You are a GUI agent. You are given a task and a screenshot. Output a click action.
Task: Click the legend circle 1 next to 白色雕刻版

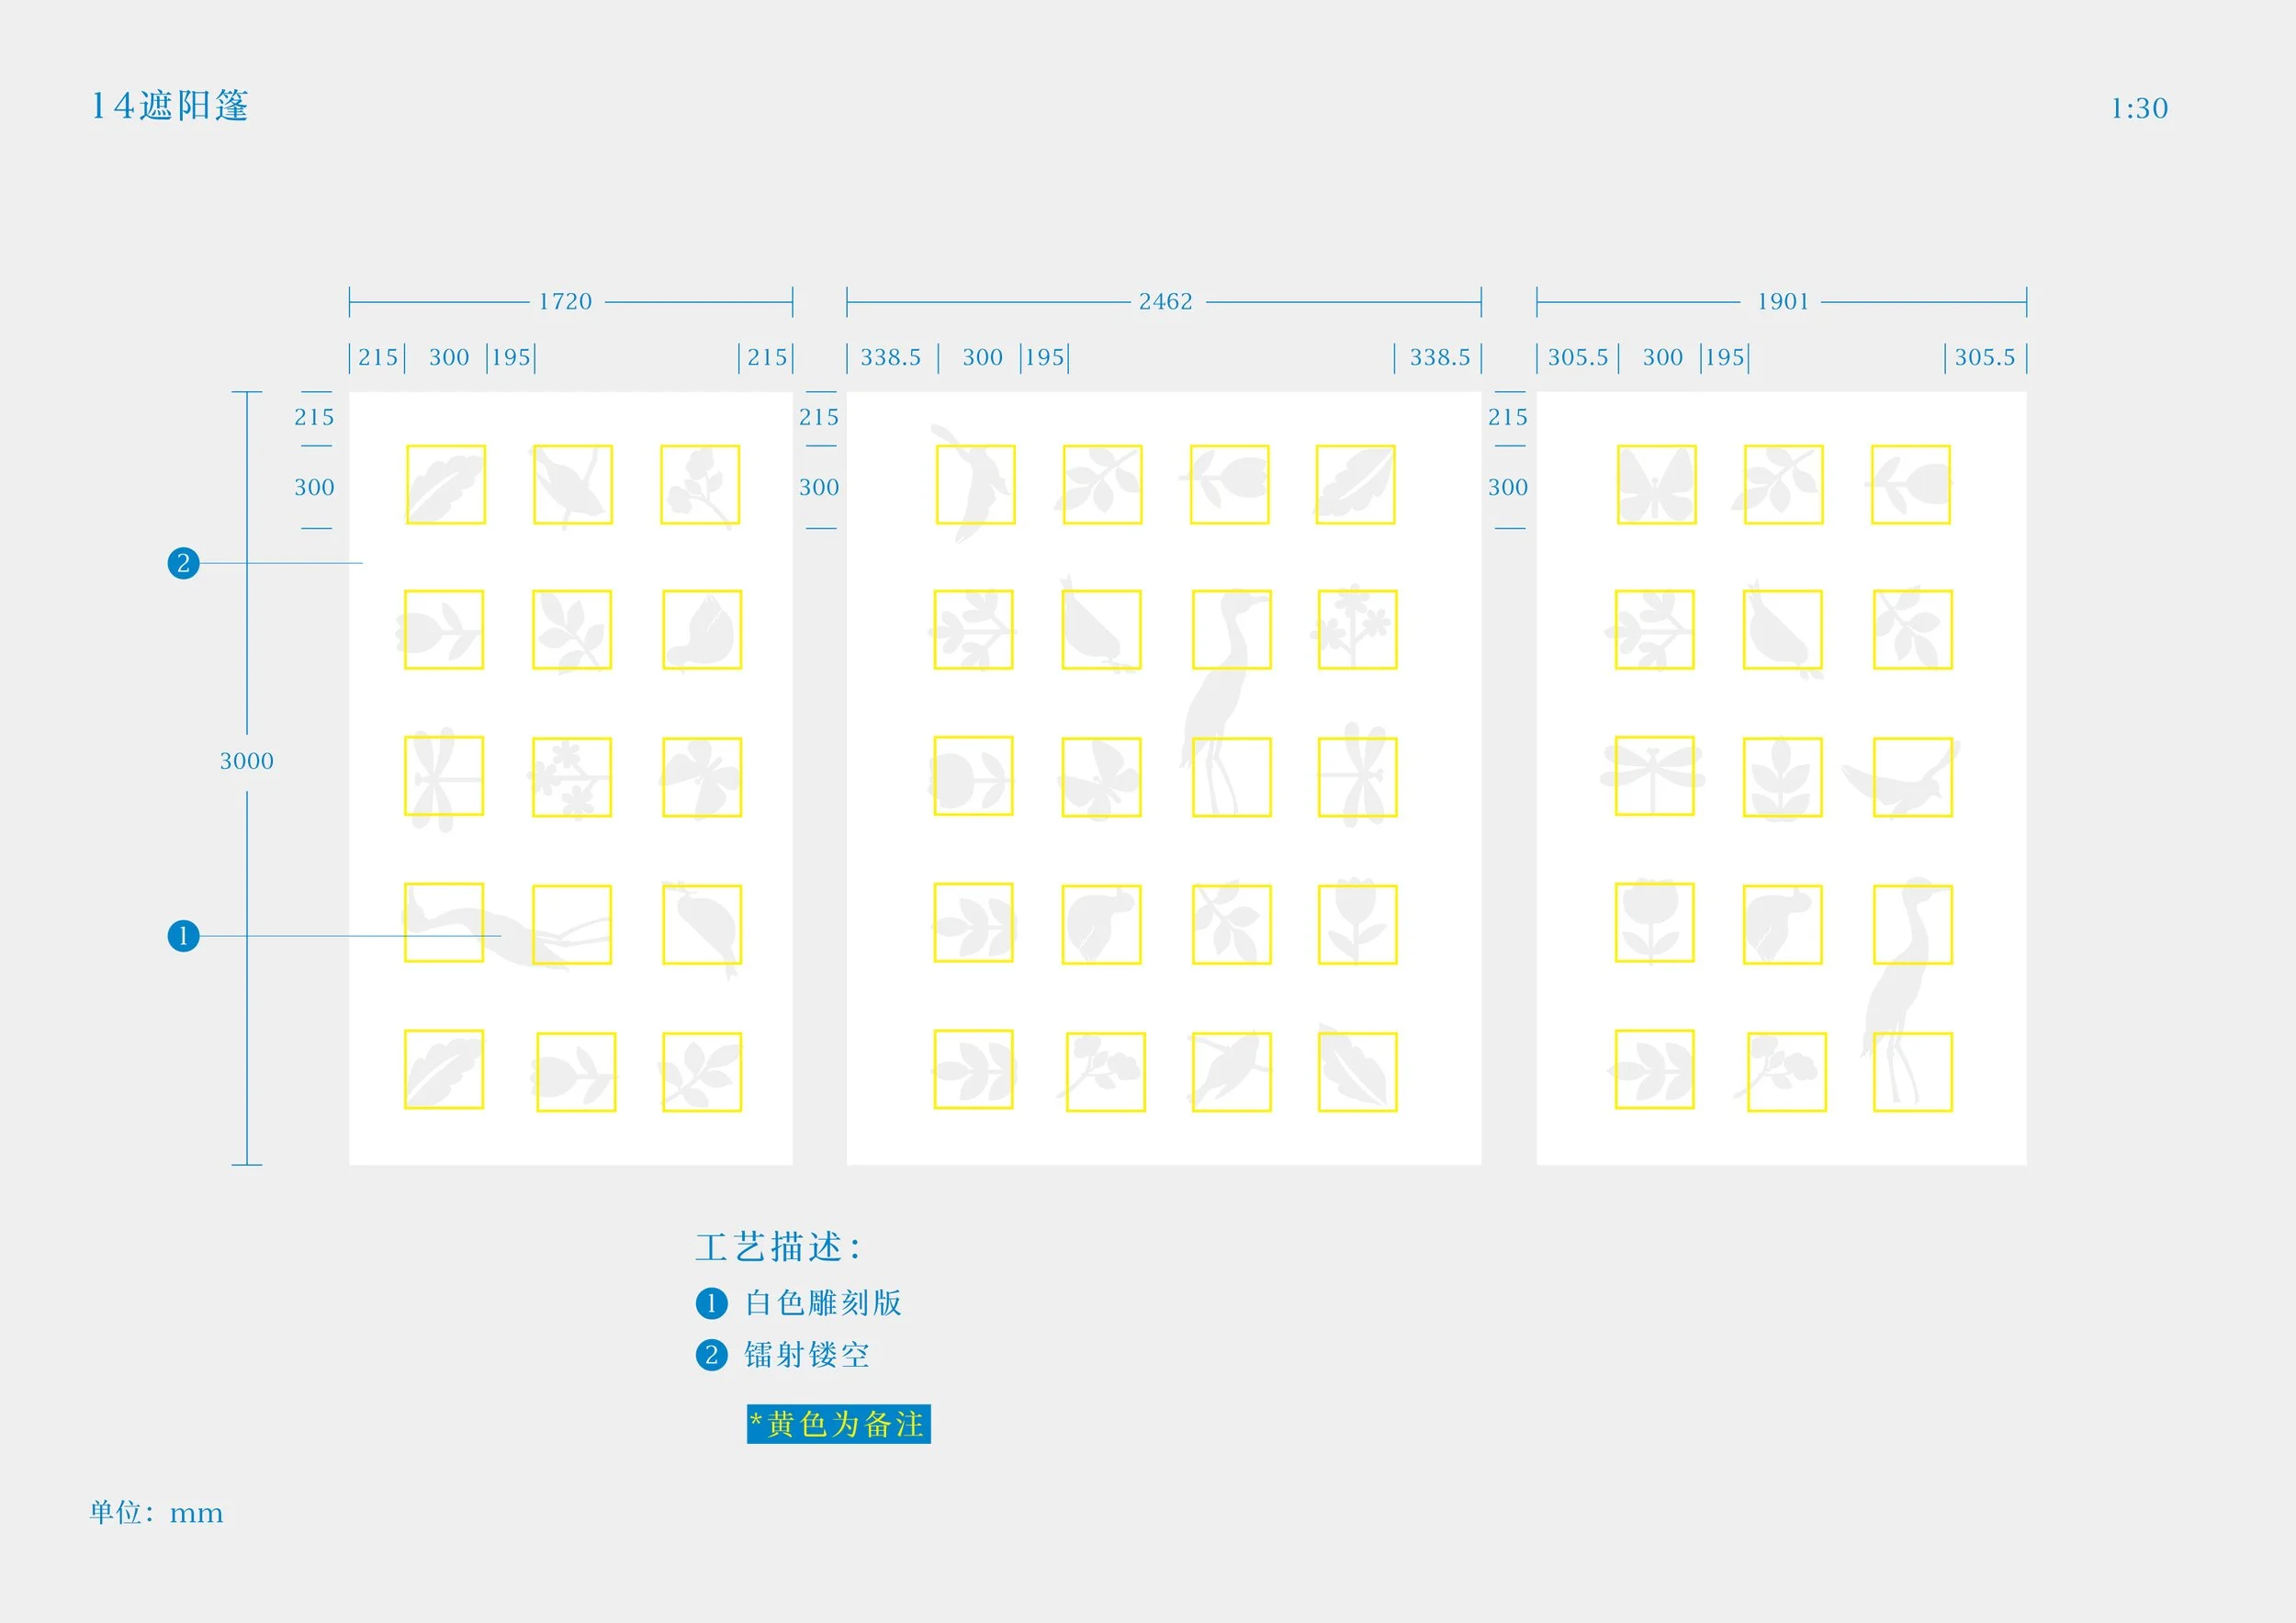point(711,1303)
